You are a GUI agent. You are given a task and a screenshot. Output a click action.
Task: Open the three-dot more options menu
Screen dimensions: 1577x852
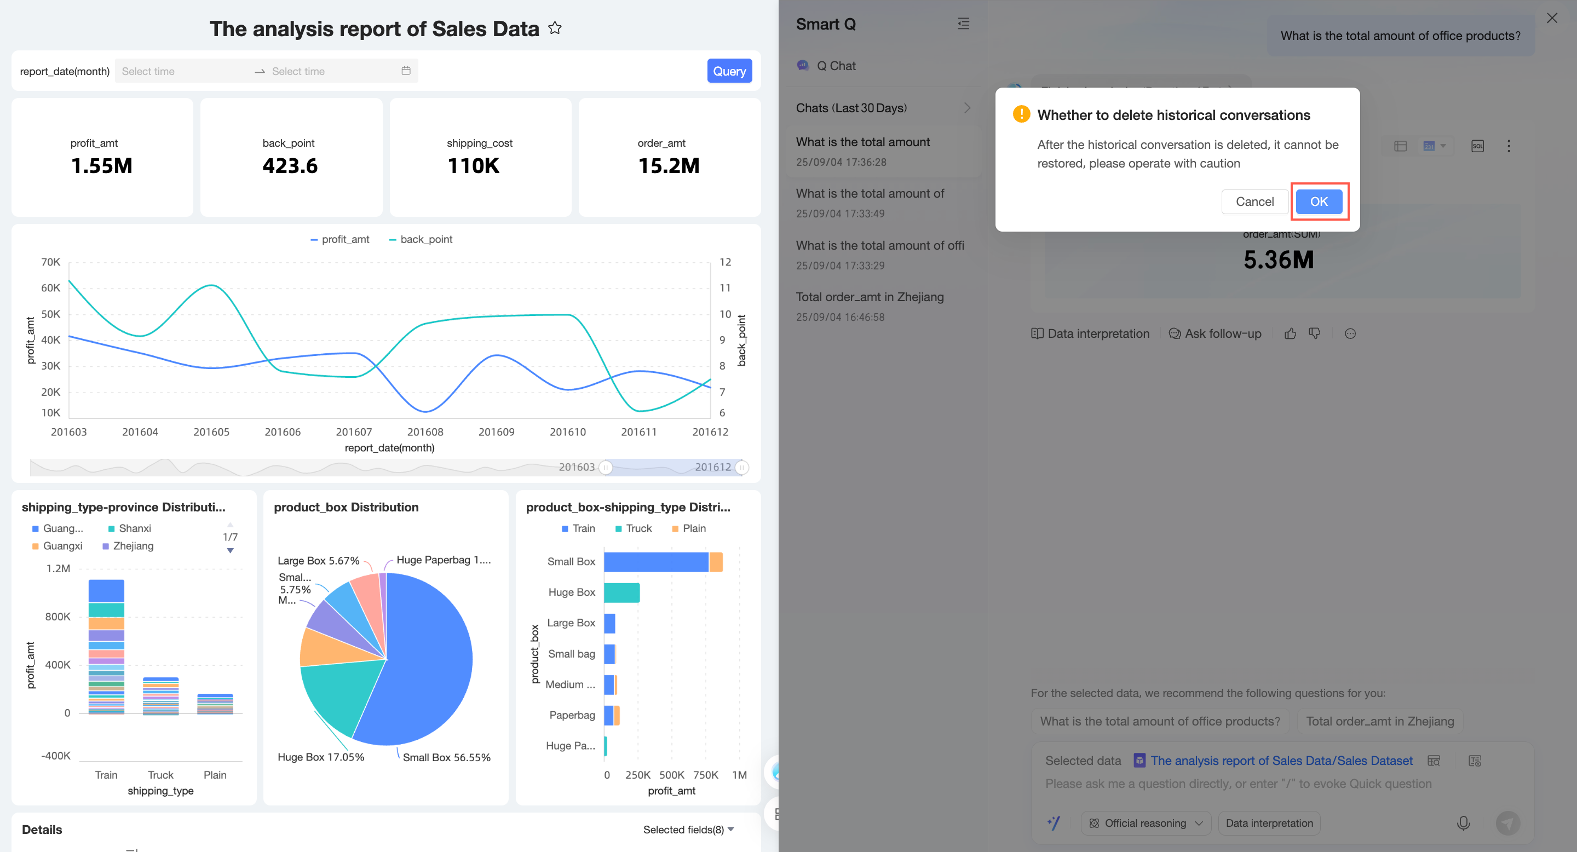1509,146
